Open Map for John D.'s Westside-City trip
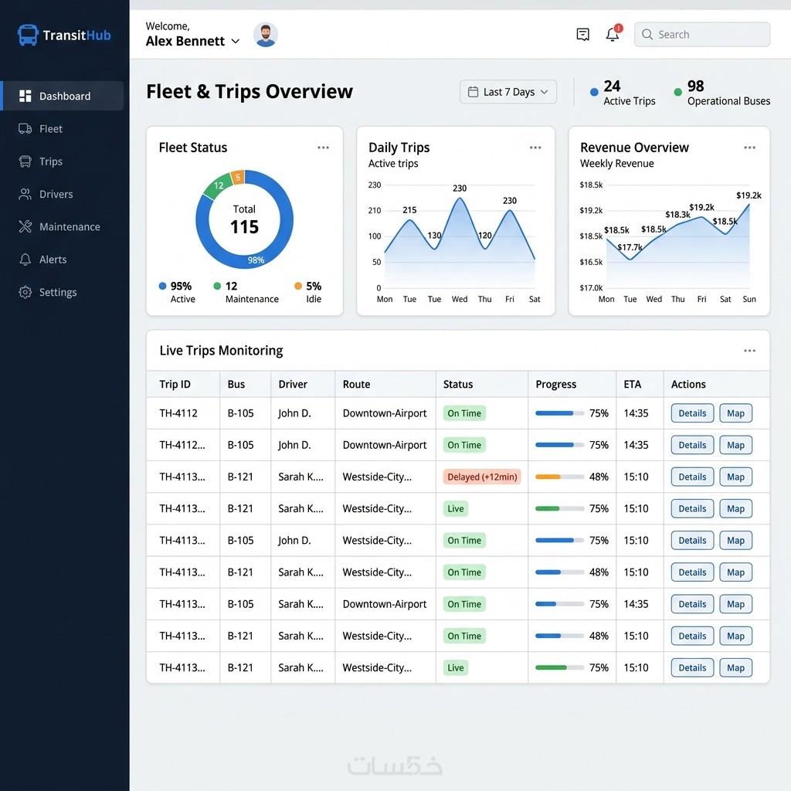791x791 pixels. [x=735, y=540]
